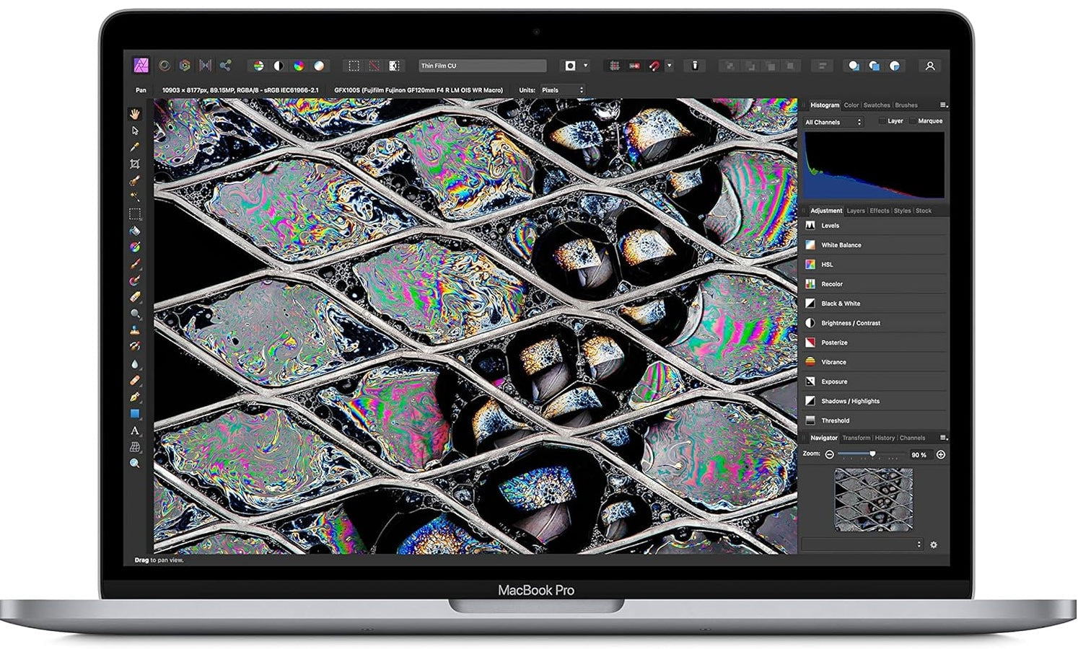The height and width of the screenshot is (649, 1078).
Task: Tick the Marquee checkbox in Histogram
Action: coord(913,121)
